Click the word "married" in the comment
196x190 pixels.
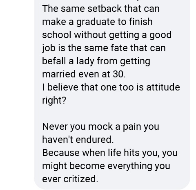tap(59, 75)
